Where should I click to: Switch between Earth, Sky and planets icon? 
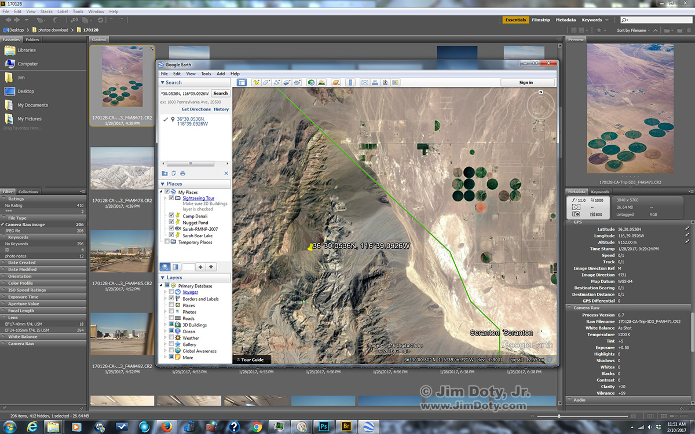point(335,83)
